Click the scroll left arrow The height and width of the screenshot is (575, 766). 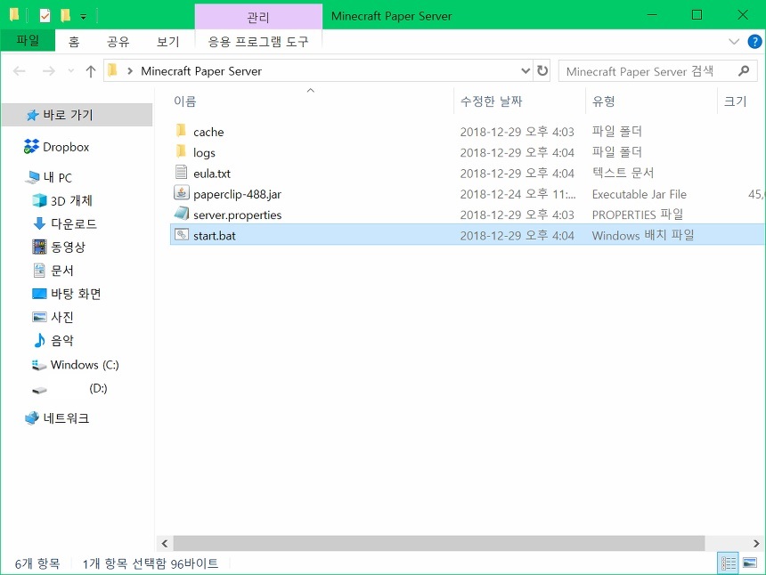165,543
